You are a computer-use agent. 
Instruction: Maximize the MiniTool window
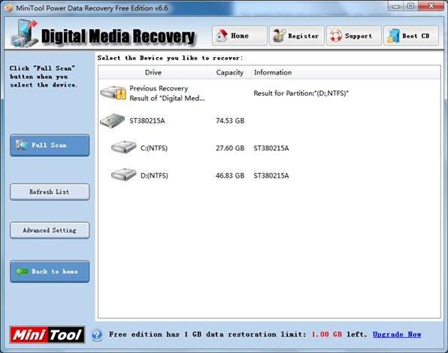(410, 6)
